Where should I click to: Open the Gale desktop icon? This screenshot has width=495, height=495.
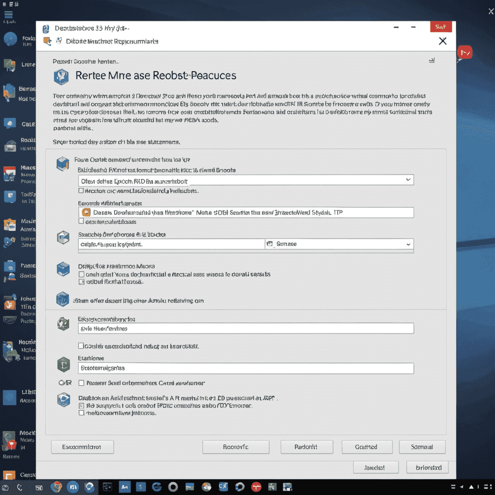pyautogui.click(x=10, y=123)
